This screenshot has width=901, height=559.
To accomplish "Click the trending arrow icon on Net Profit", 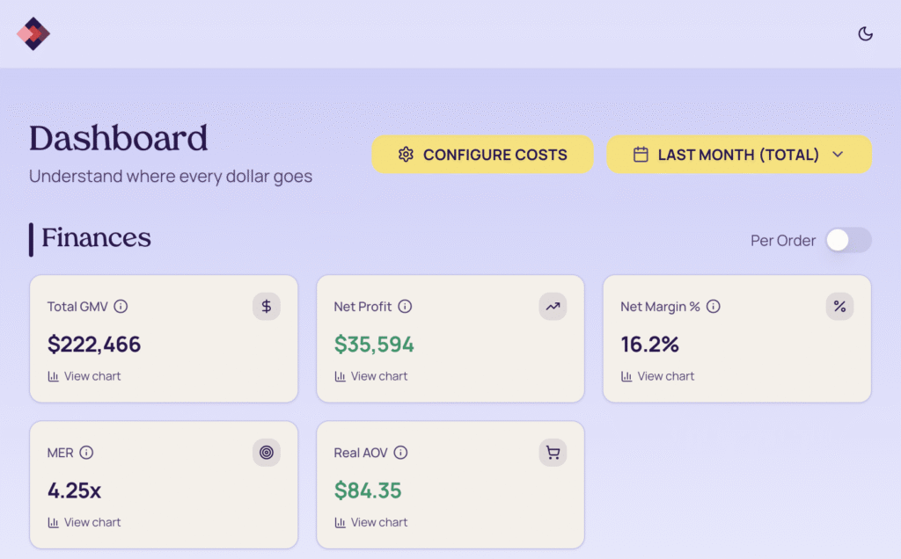I will coord(553,307).
